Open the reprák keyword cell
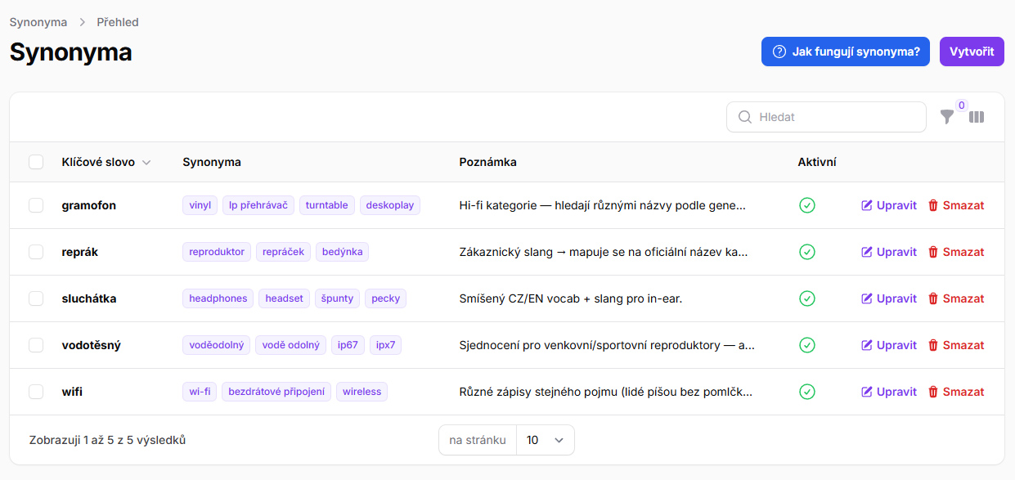The width and height of the screenshot is (1015, 480). (80, 252)
